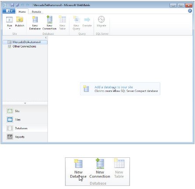Viewport: 195px width, 189px height.
Task: Minimize the WebMatrix window
Action: 173,5
